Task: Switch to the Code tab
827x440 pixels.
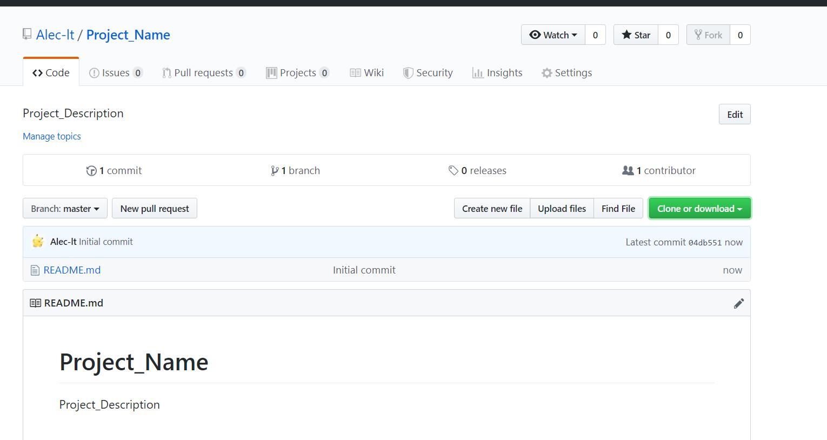Action: (51, 73)
